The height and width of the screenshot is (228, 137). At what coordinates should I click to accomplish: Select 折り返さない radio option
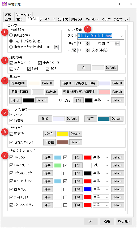[11, 35]
